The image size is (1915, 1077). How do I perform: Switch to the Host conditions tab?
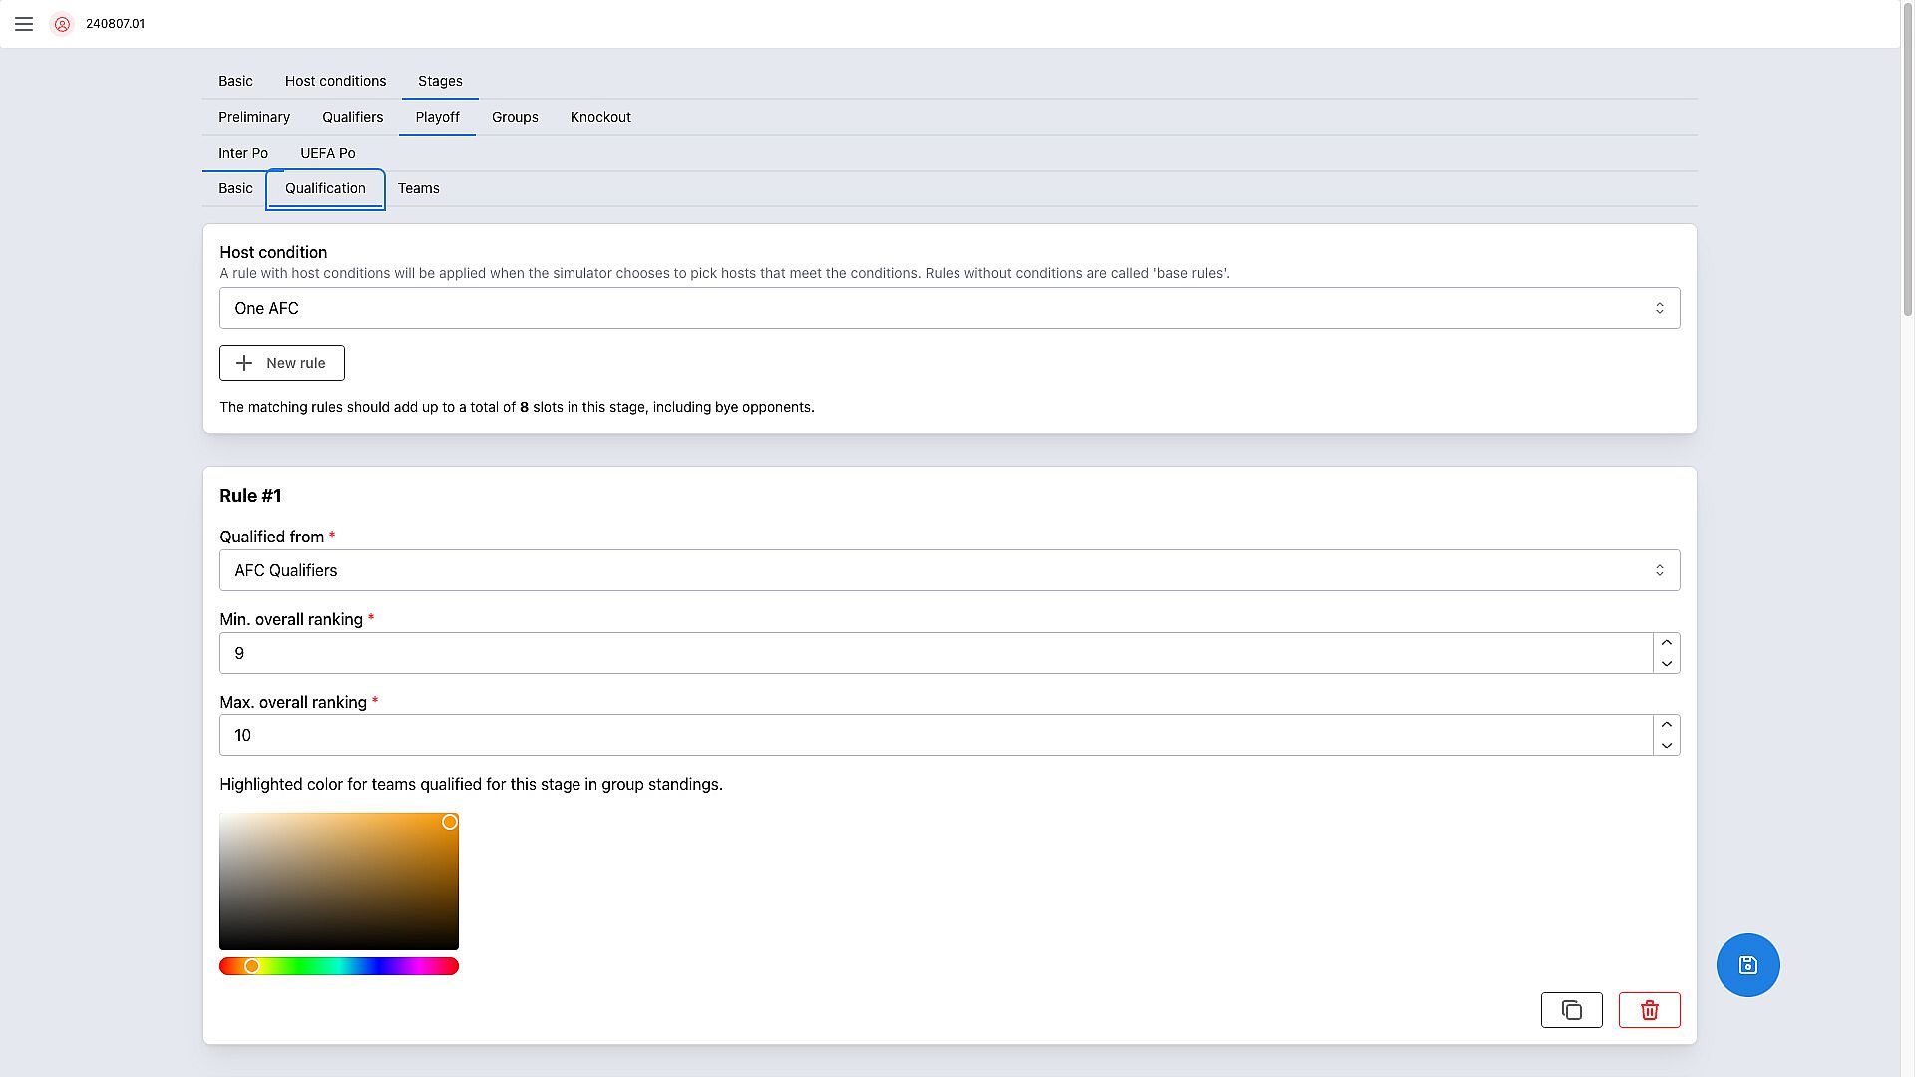pyautogui.click(x=335, y=81)
